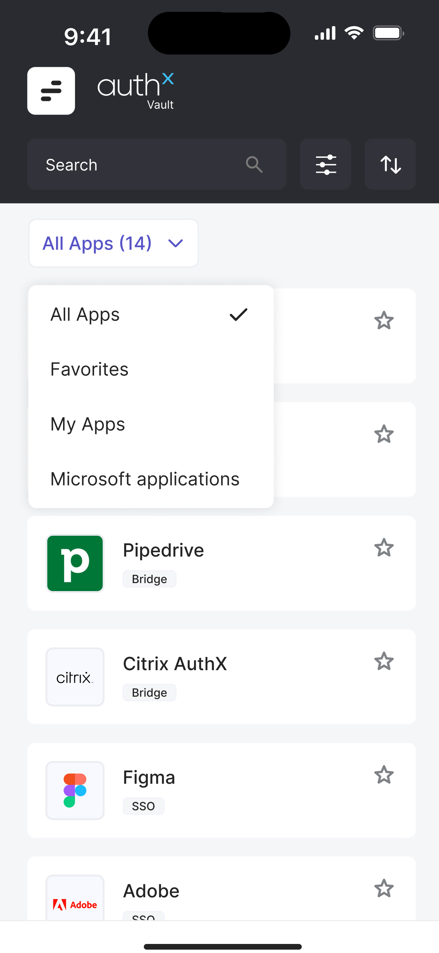439x953 pixels.
Task: Open the Adobe logo tile
Action: pos(75,898)
